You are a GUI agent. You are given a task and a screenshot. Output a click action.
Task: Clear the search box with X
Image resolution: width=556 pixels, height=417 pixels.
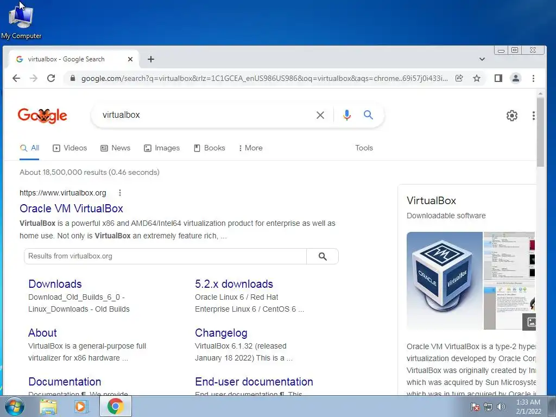(x=320, y=115)
